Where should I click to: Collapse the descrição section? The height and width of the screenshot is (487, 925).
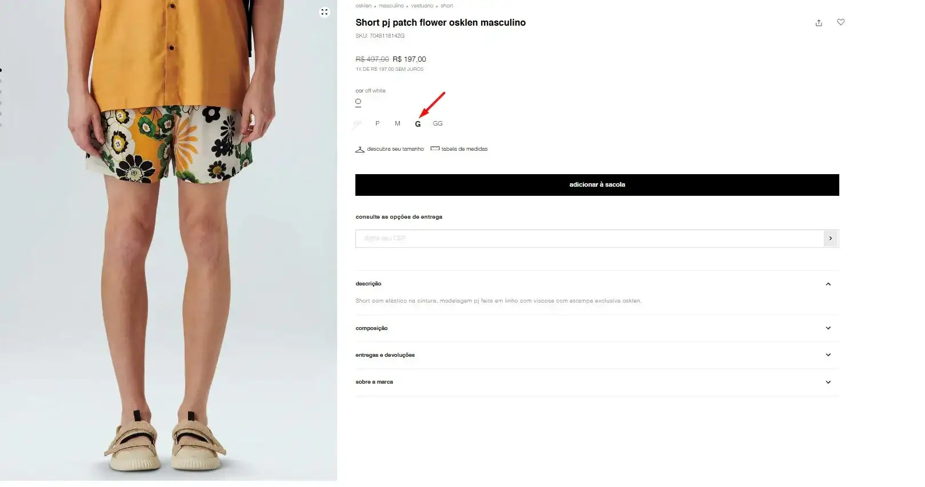tap(828, 284)
